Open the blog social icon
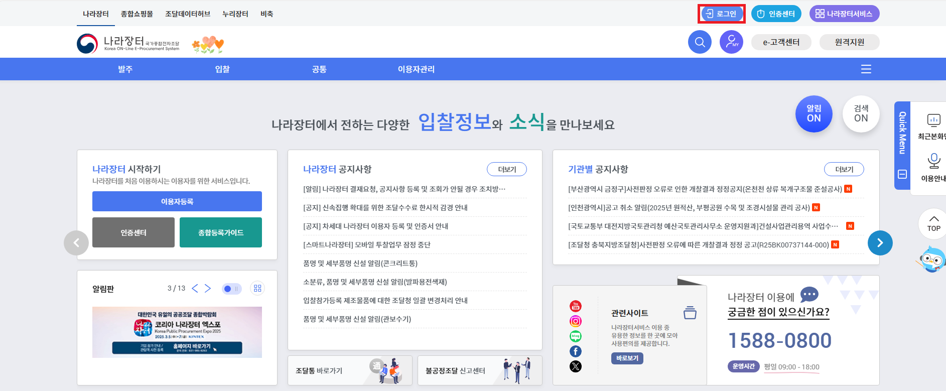This screenshot has width=946, height=391. (x=576, y=336)
